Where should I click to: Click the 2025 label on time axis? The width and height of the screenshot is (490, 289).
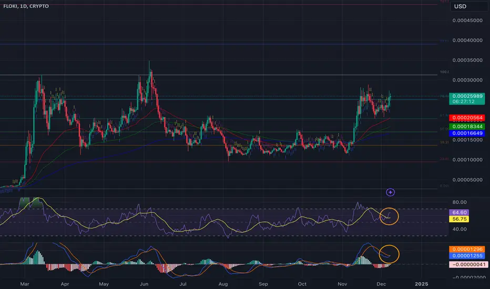[421, 284]
